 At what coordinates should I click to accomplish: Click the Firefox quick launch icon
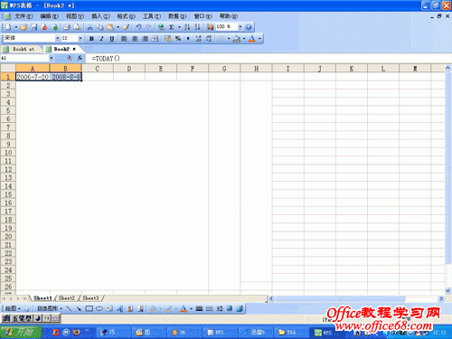pos(77,332)
